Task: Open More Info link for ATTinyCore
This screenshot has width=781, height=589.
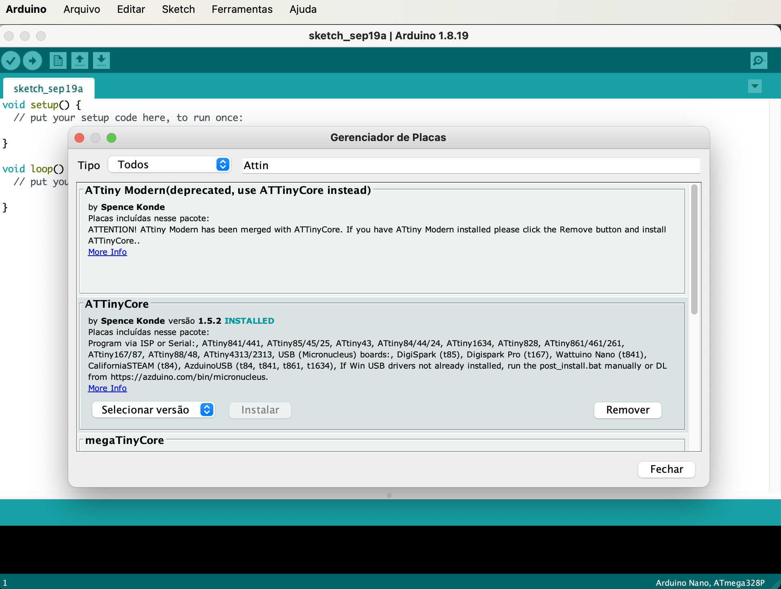Action: tap(107, 388)
